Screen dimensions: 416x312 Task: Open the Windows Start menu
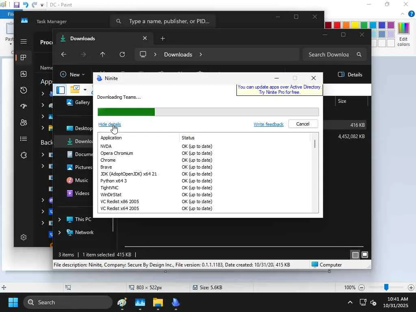pos(13,302)
